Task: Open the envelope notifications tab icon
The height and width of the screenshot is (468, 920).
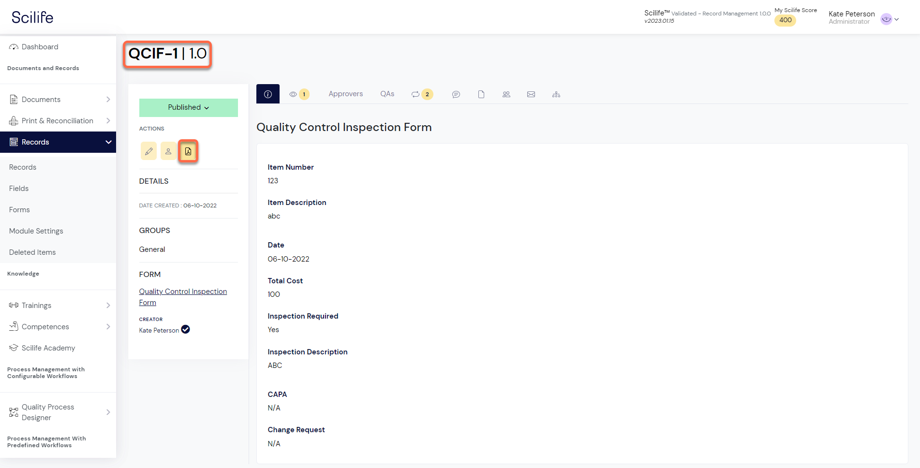Action: 531,94
